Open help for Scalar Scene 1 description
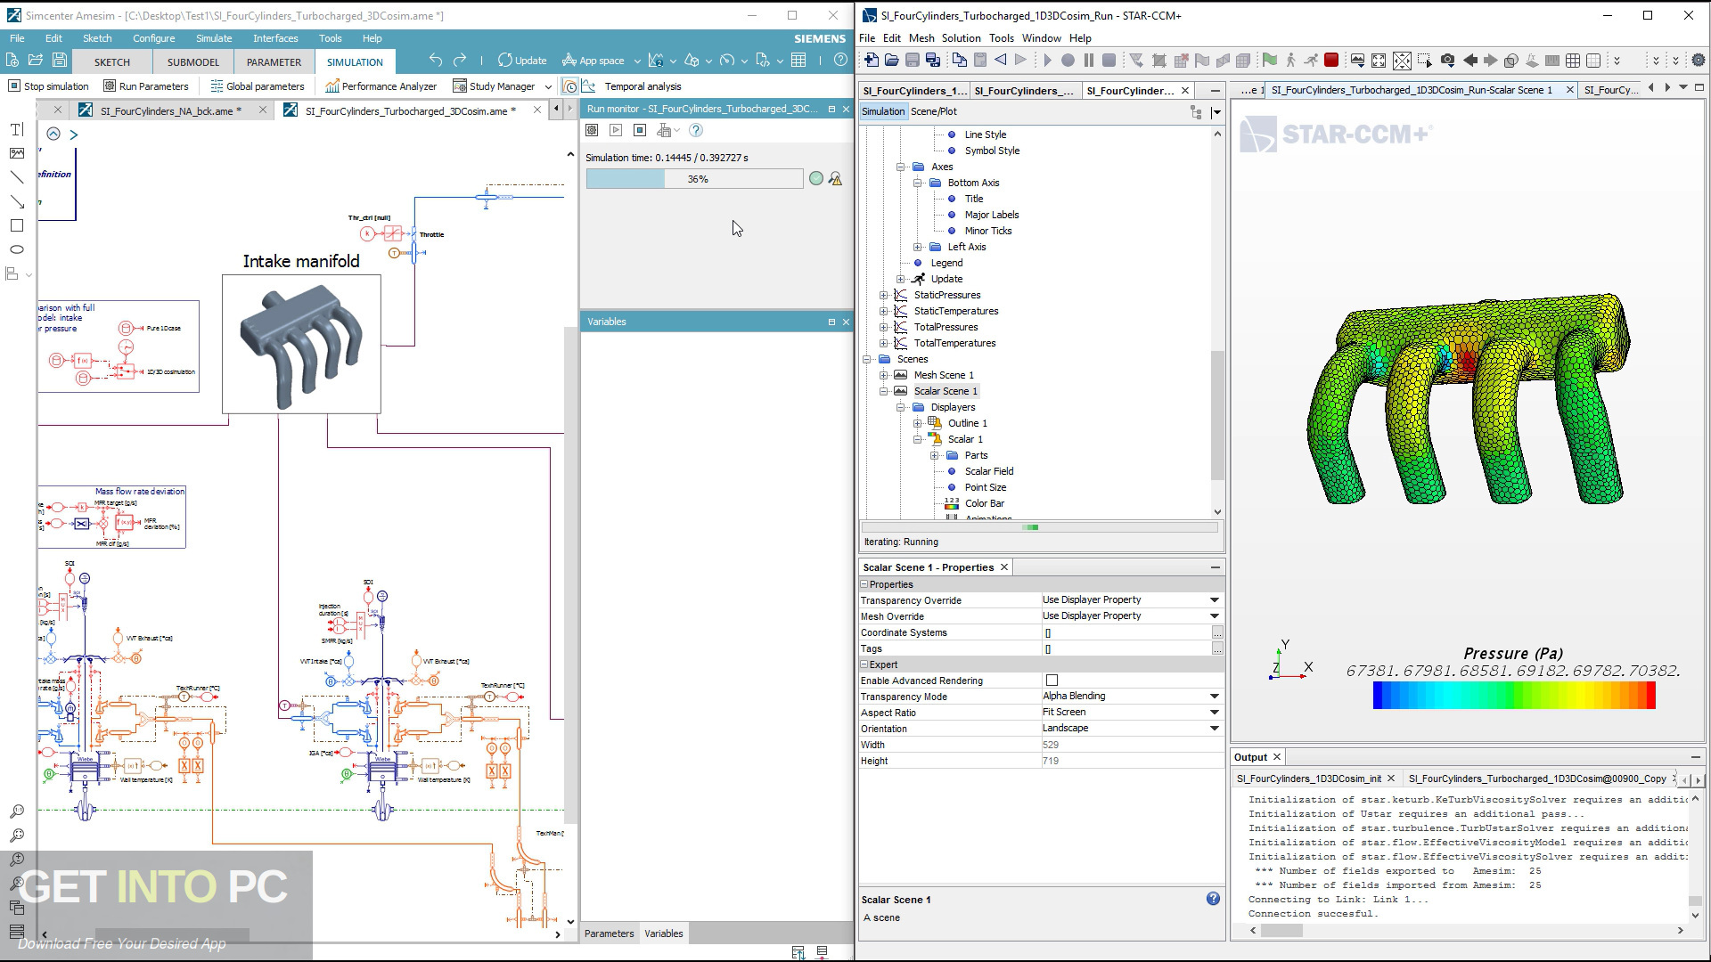Image resolution: width=1711 pixels, height=962 pixels. (x=1213, y=899)
